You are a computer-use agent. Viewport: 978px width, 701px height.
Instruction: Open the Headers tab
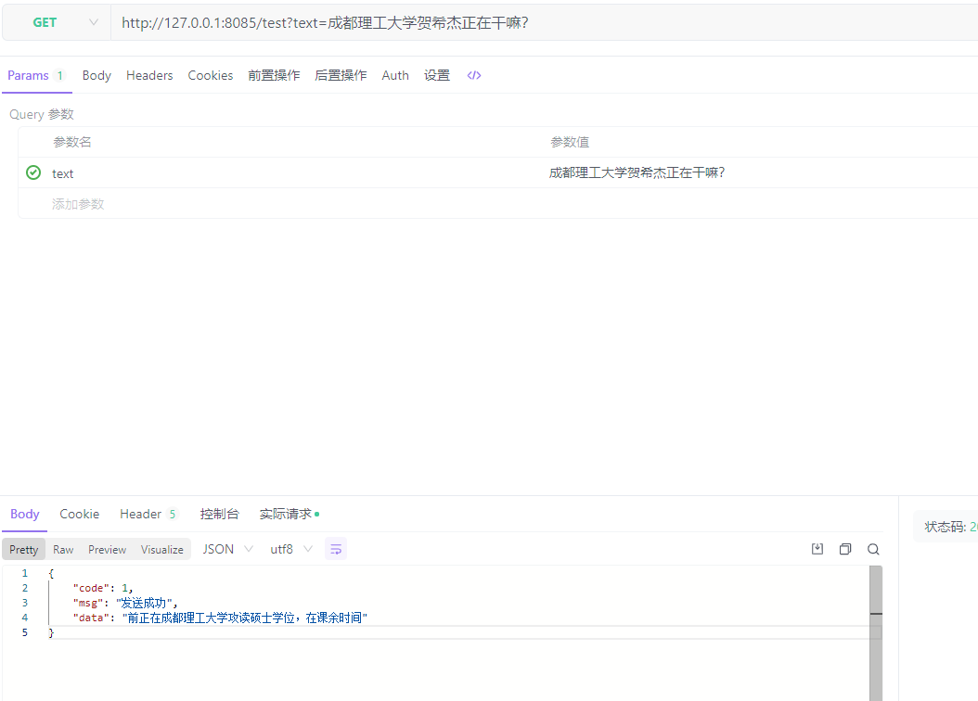149,75
